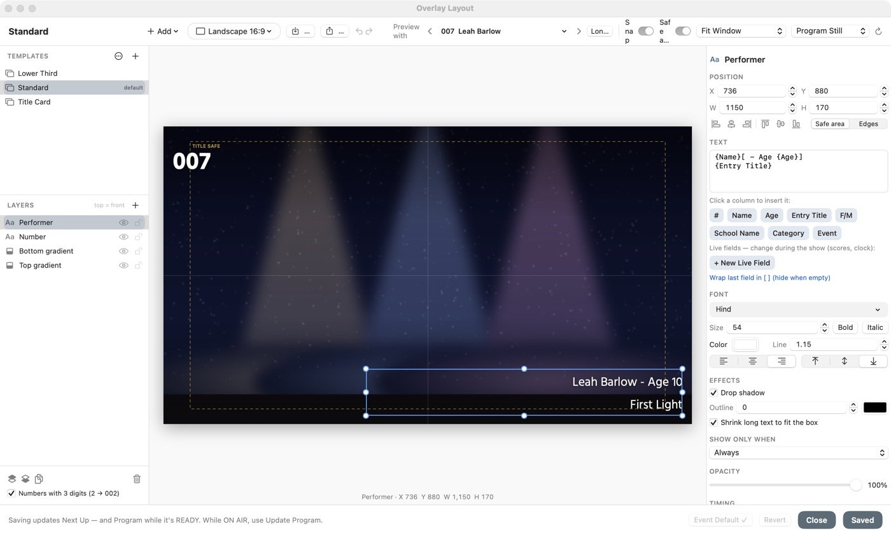Center layer horizontally with align icon
The height and width of the screenshot is (535, 891).
point(731,124)
